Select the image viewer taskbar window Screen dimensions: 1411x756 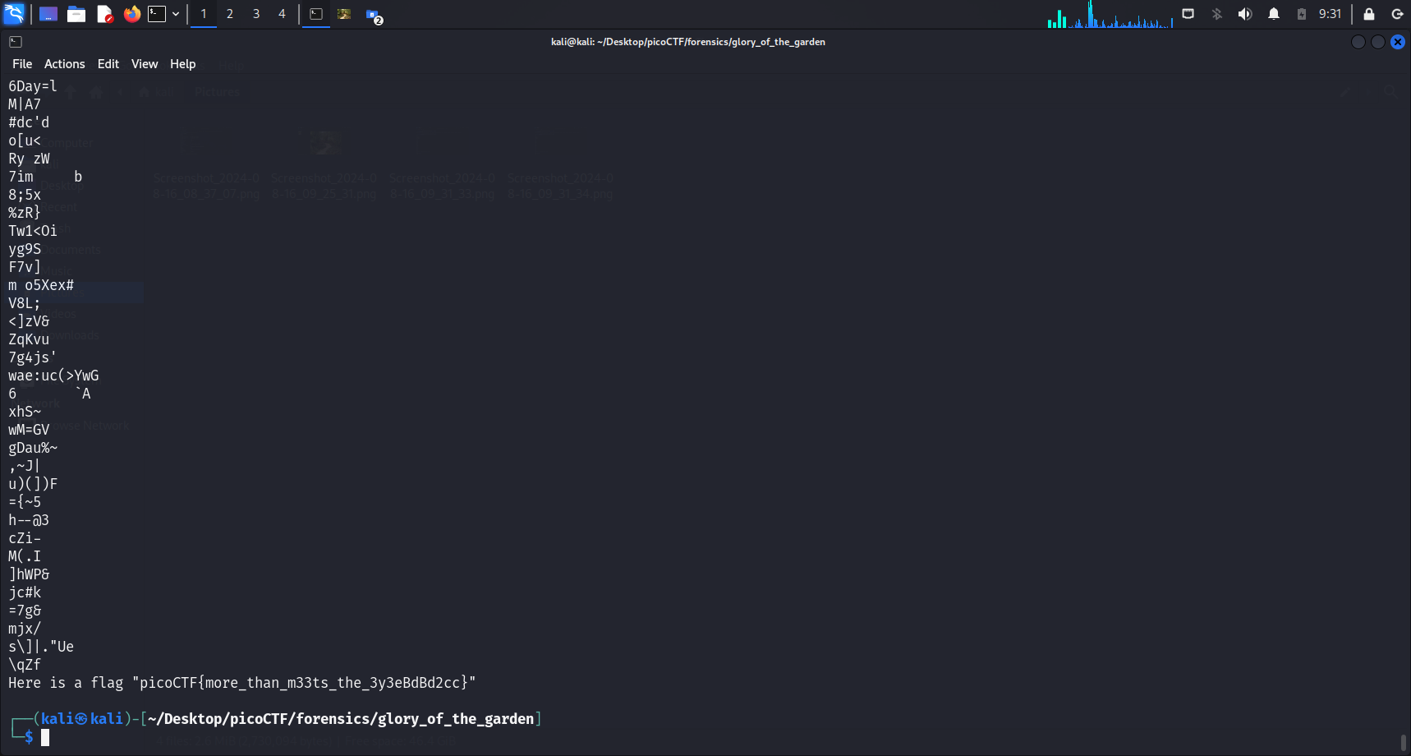(344, 14)
